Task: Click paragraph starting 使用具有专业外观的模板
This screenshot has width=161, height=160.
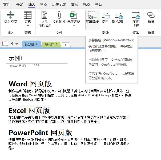Action: point(69,144)
